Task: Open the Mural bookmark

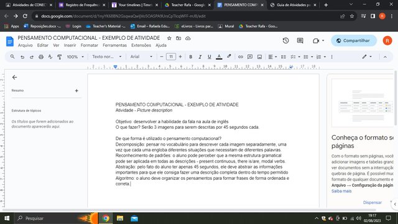Action: coord(226,26)
